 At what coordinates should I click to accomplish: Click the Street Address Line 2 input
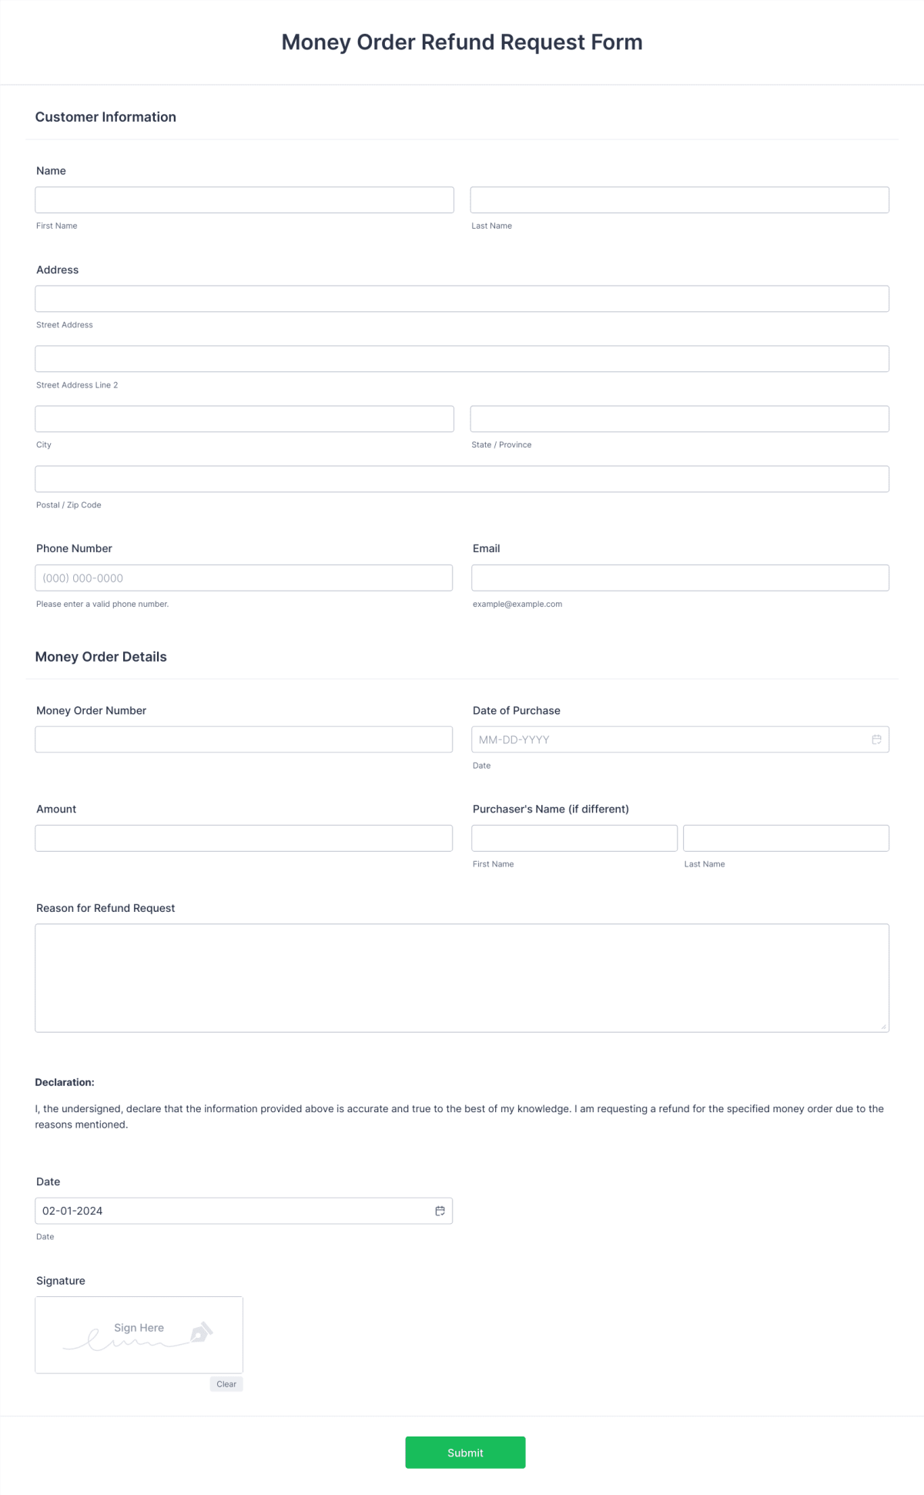pos(461,358)
